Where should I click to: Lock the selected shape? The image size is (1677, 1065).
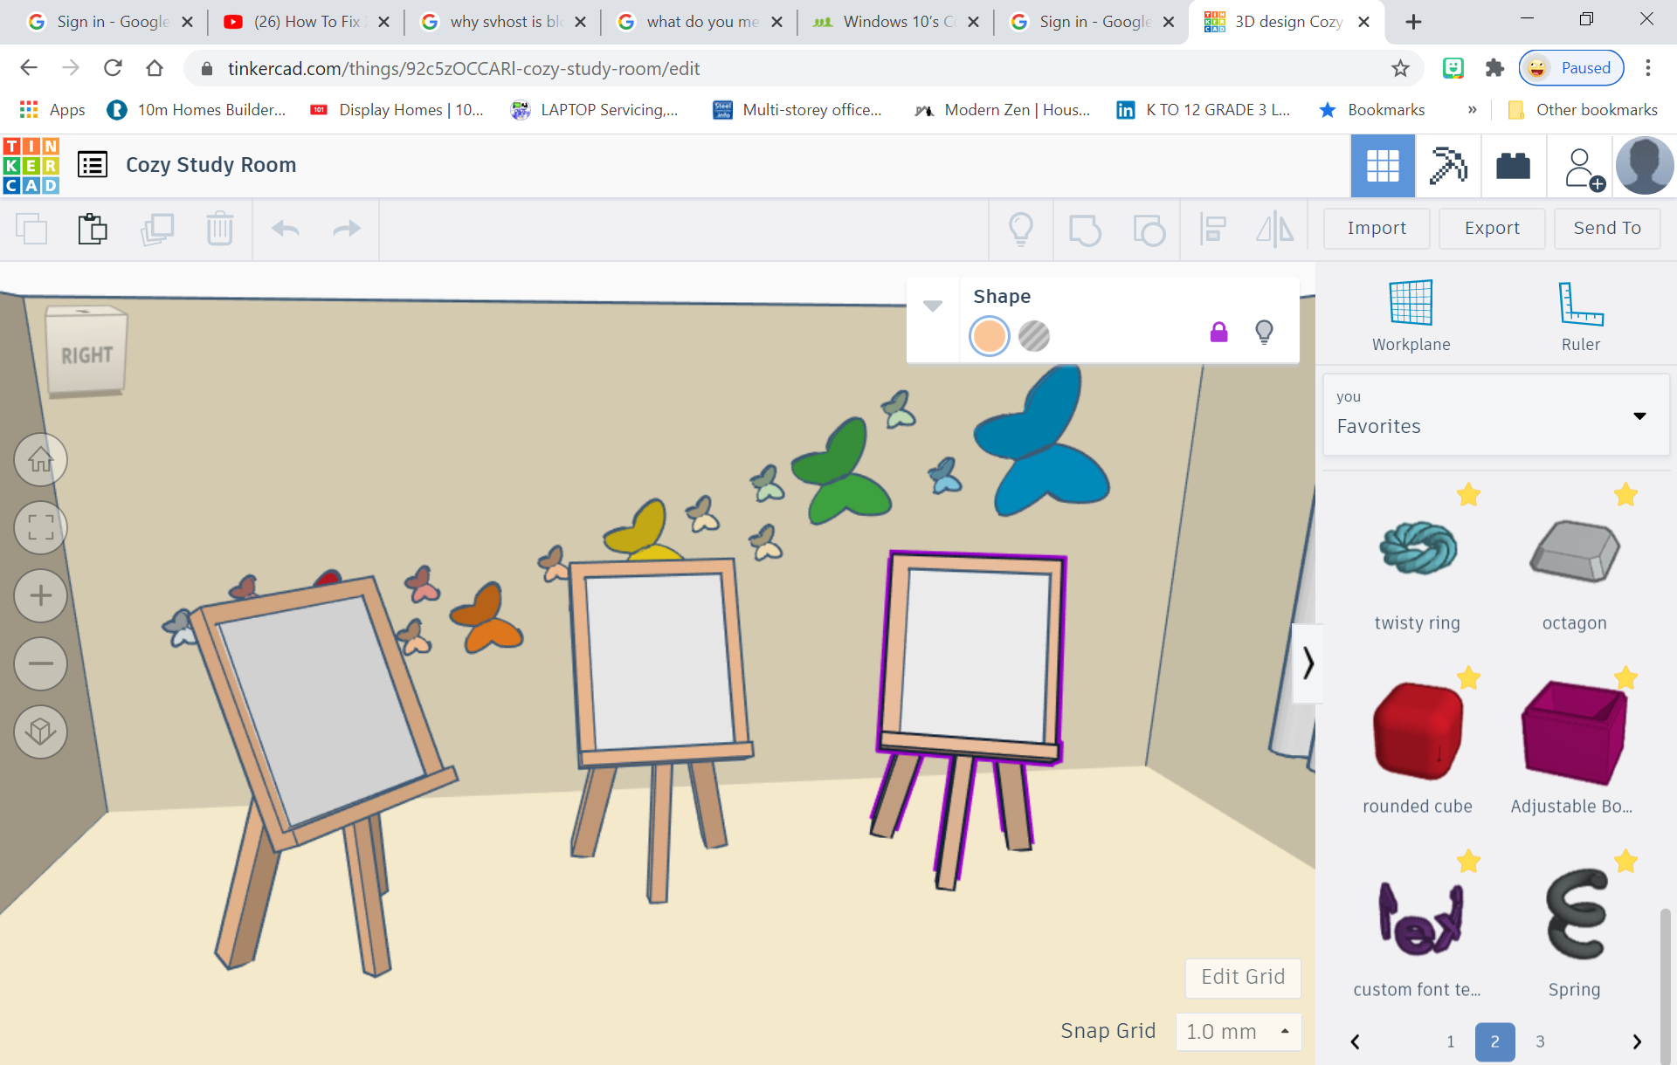tap(1219, 332)
